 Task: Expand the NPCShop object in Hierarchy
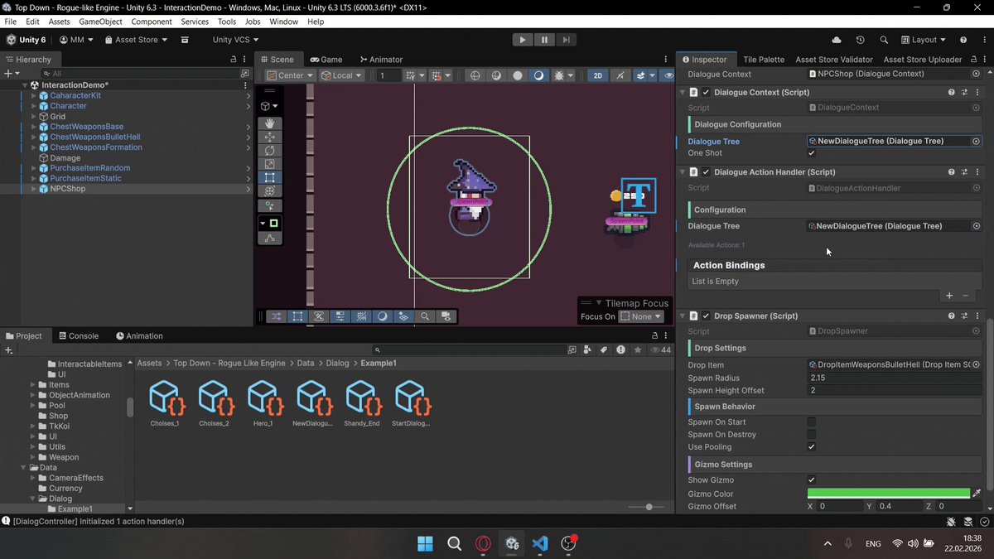pos(34,189)
